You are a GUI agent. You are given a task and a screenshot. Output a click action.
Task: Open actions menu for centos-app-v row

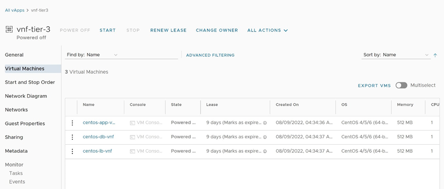72,123
